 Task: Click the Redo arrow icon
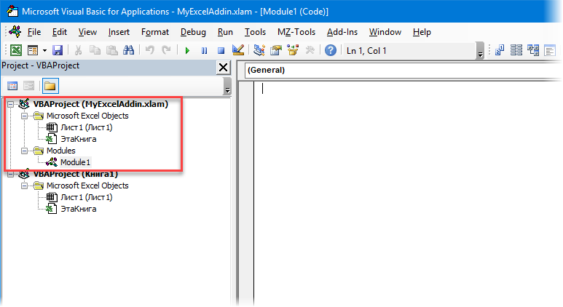tap(166, 50)
